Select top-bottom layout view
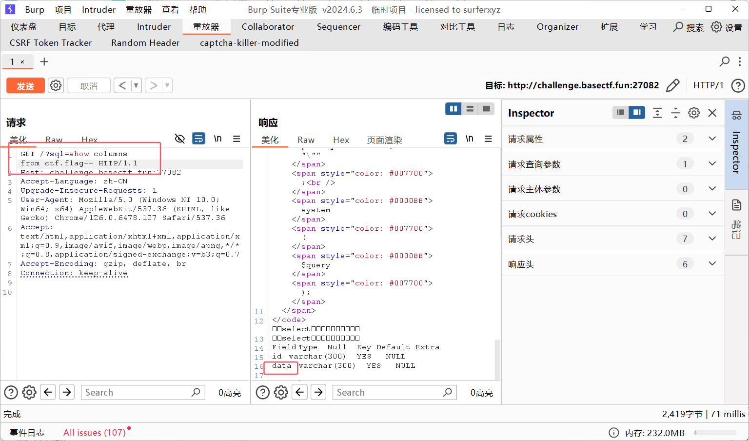The height and width of the screenshot is (441, 749). pyautogui.click(x=470, y=109)
